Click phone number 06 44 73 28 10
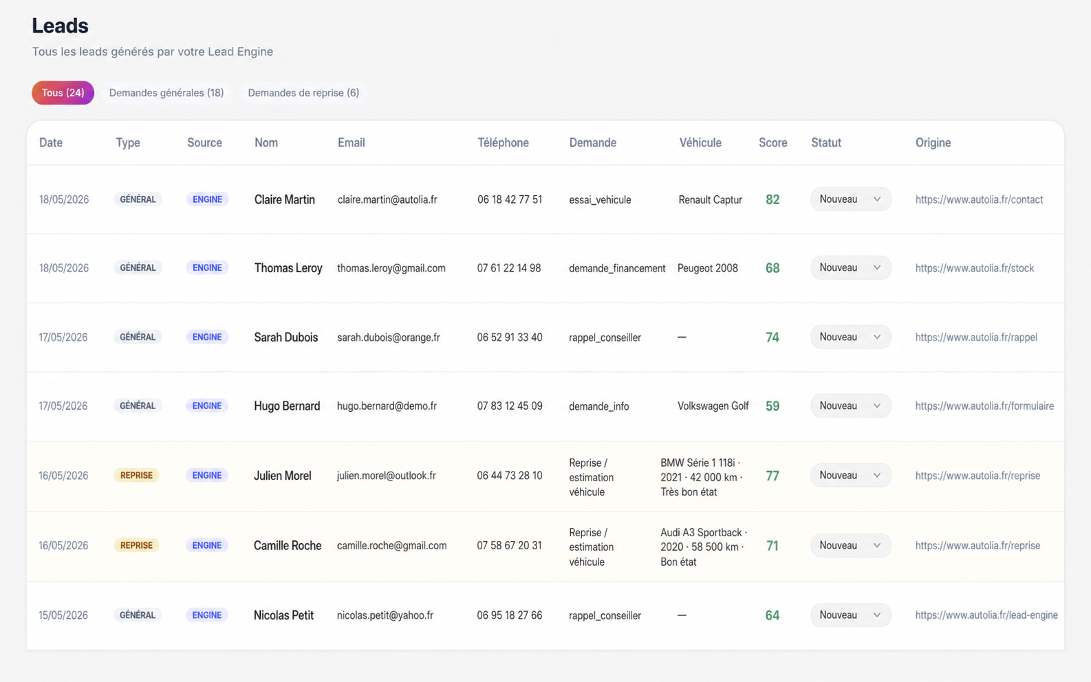This screenshot has width=1091, height=682. click(x=509, y=475)
